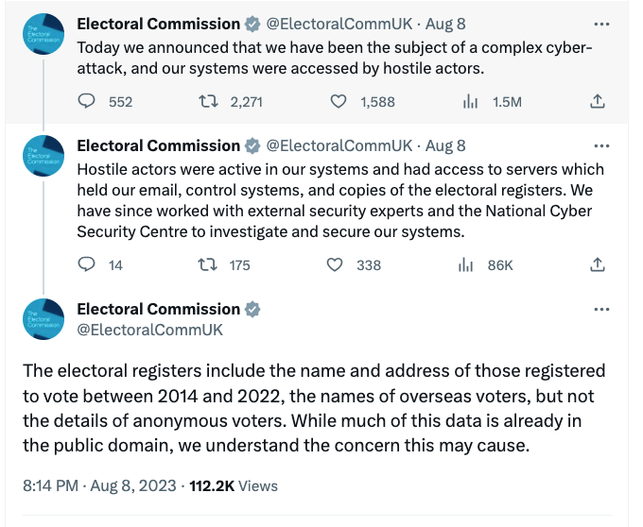Image resolution: width=643 pixels, height=527 pixels.
Task: Open more options on the third tweet
Action: [601, 309]
